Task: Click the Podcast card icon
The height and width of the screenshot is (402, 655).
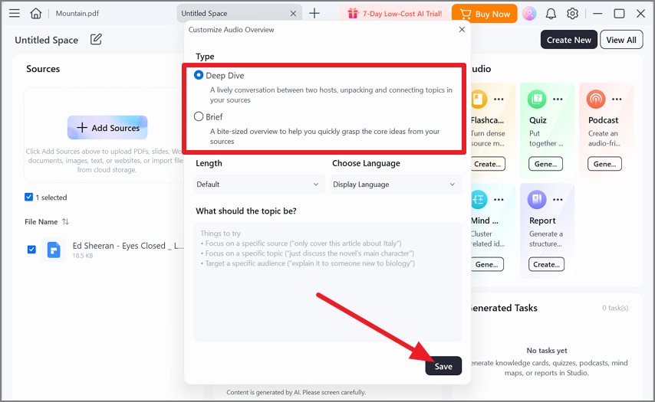Action: tap(596, 100)
